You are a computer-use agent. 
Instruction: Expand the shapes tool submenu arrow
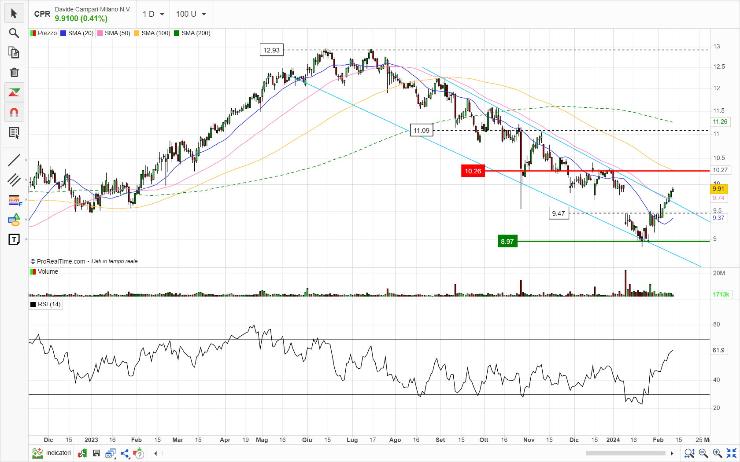pos(26,220)
